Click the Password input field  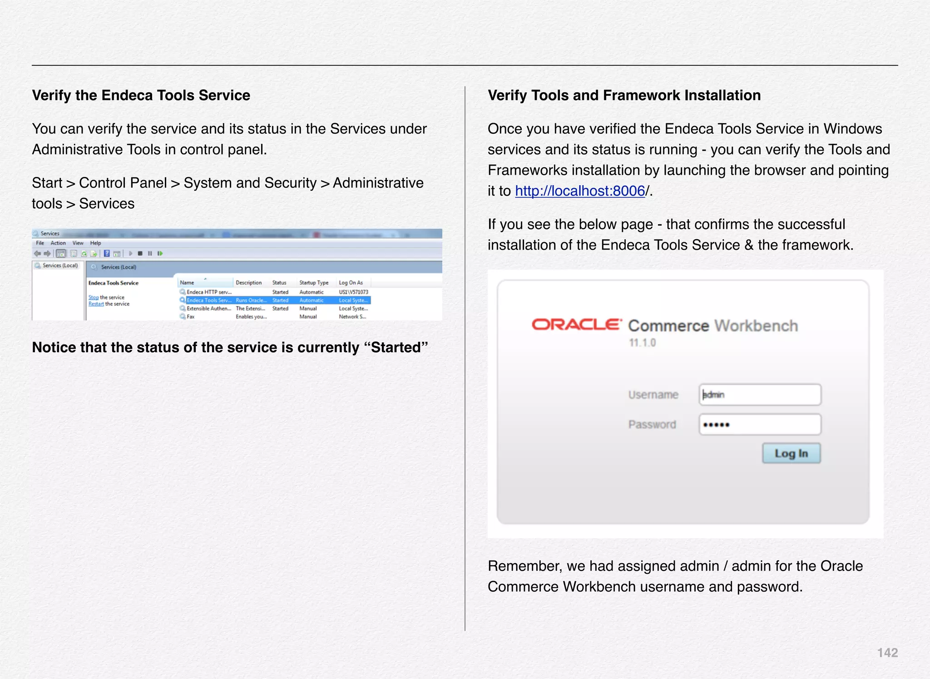click(x=760, y=424)
